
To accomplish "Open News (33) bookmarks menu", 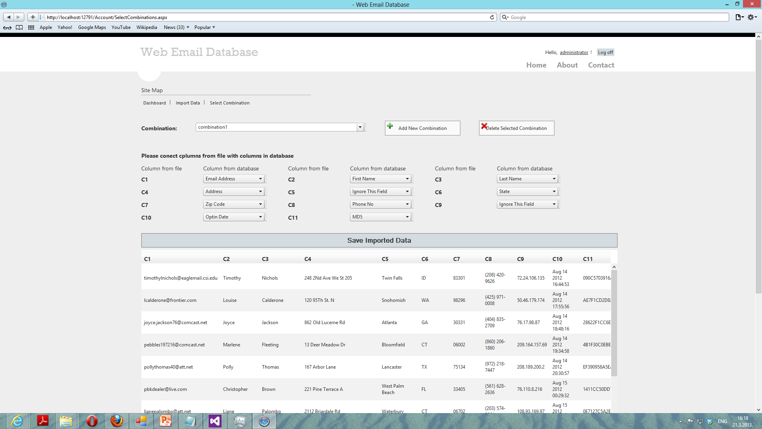I will click(x=176, y=27).
